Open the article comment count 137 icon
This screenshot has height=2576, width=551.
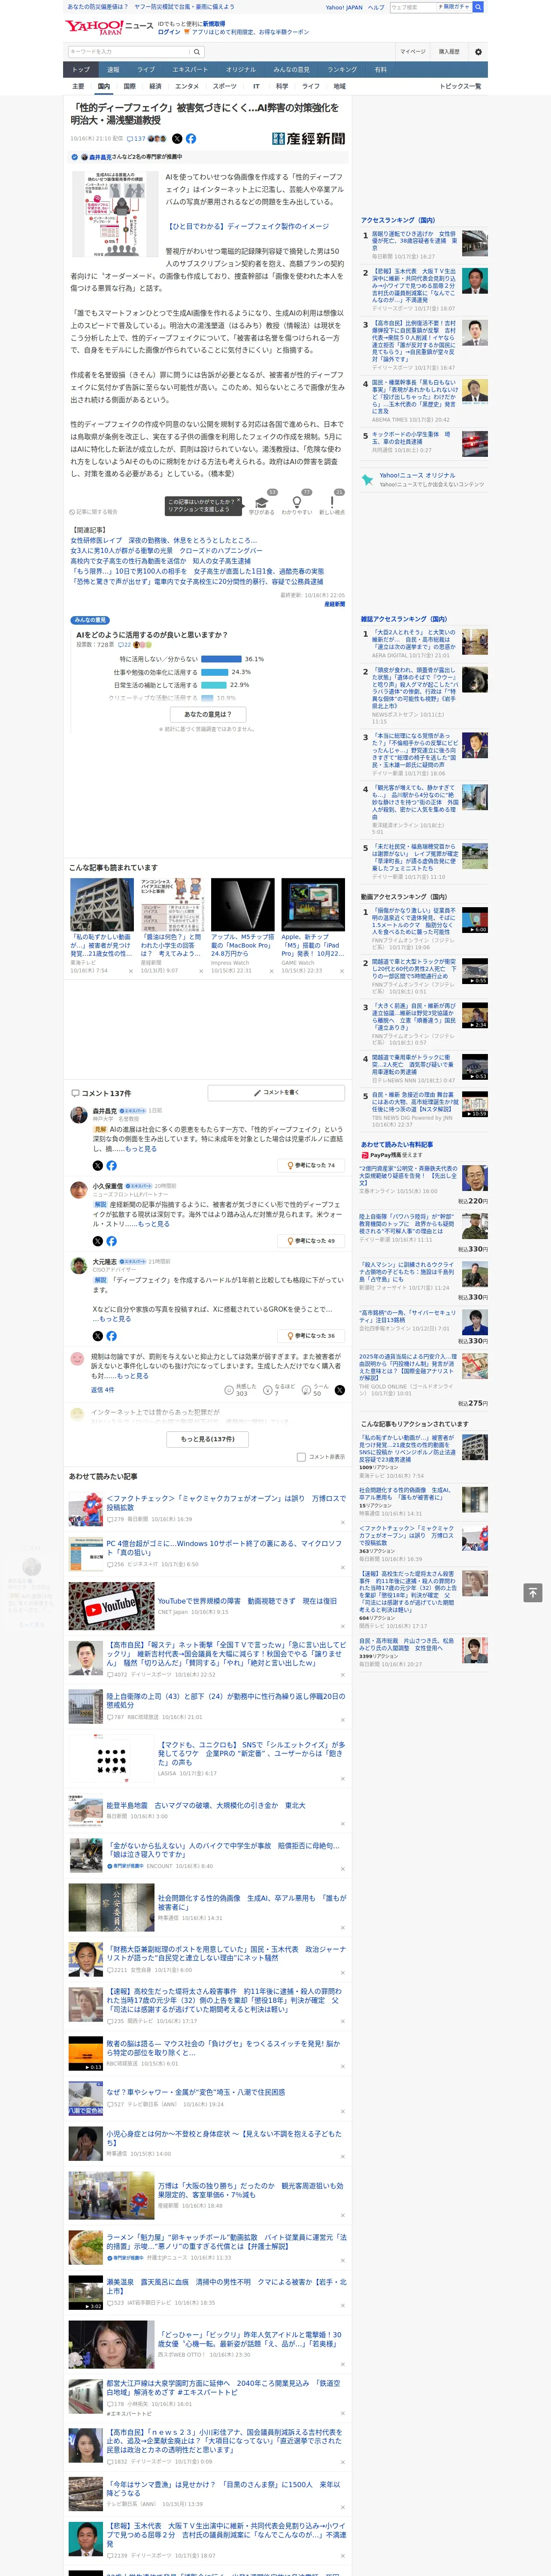pos(136,139)
